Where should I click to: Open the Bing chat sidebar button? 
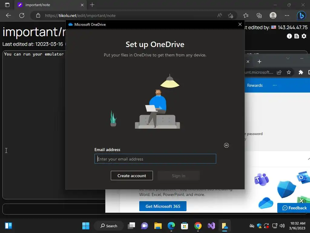pyautogui.click(x=301, y=15)
